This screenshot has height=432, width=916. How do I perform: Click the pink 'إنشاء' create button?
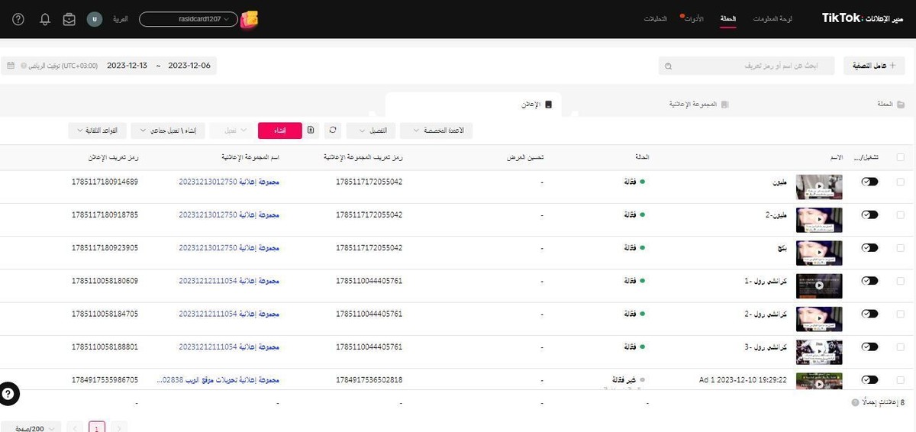click(x=280, y=131)
